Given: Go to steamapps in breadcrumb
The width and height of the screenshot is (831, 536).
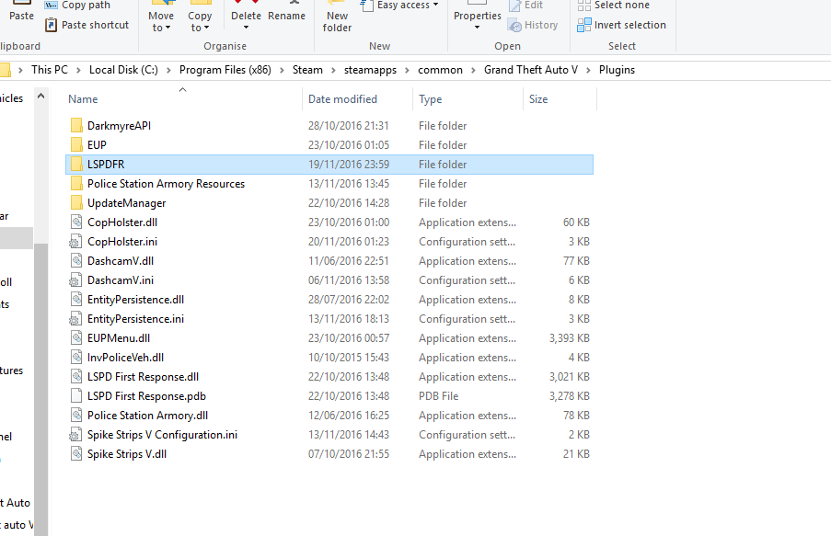Looking at the screenshot, I should pyautogui.click(x=370, y=70).
